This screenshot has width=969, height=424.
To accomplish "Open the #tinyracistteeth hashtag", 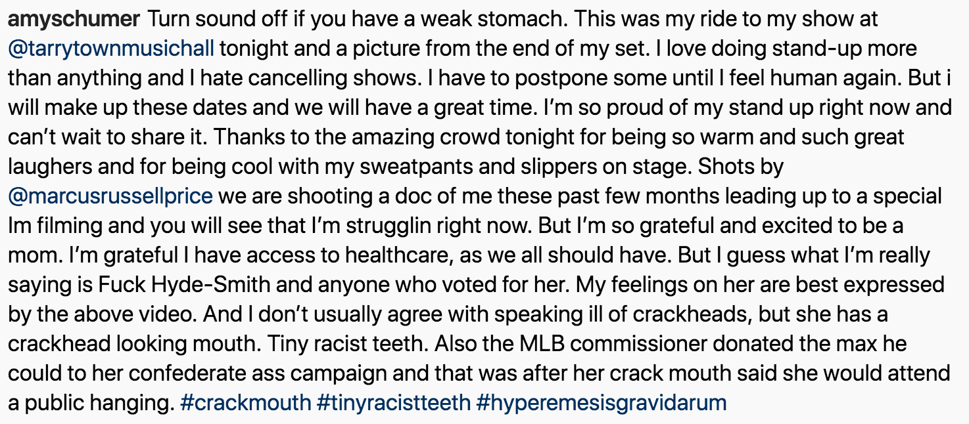I will coord(394,402).
